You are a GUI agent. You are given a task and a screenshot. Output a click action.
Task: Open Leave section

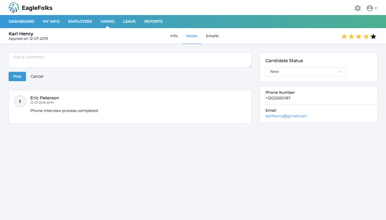pos(129,21)
